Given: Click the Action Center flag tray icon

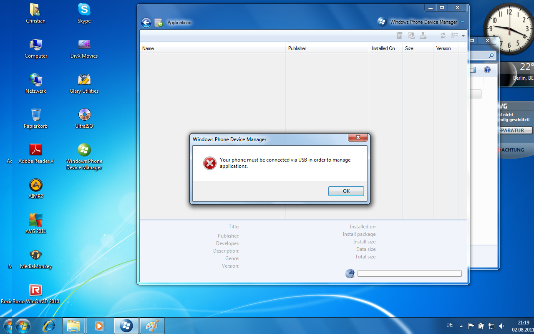Looking at the screenshot, I should click(471, 326).
